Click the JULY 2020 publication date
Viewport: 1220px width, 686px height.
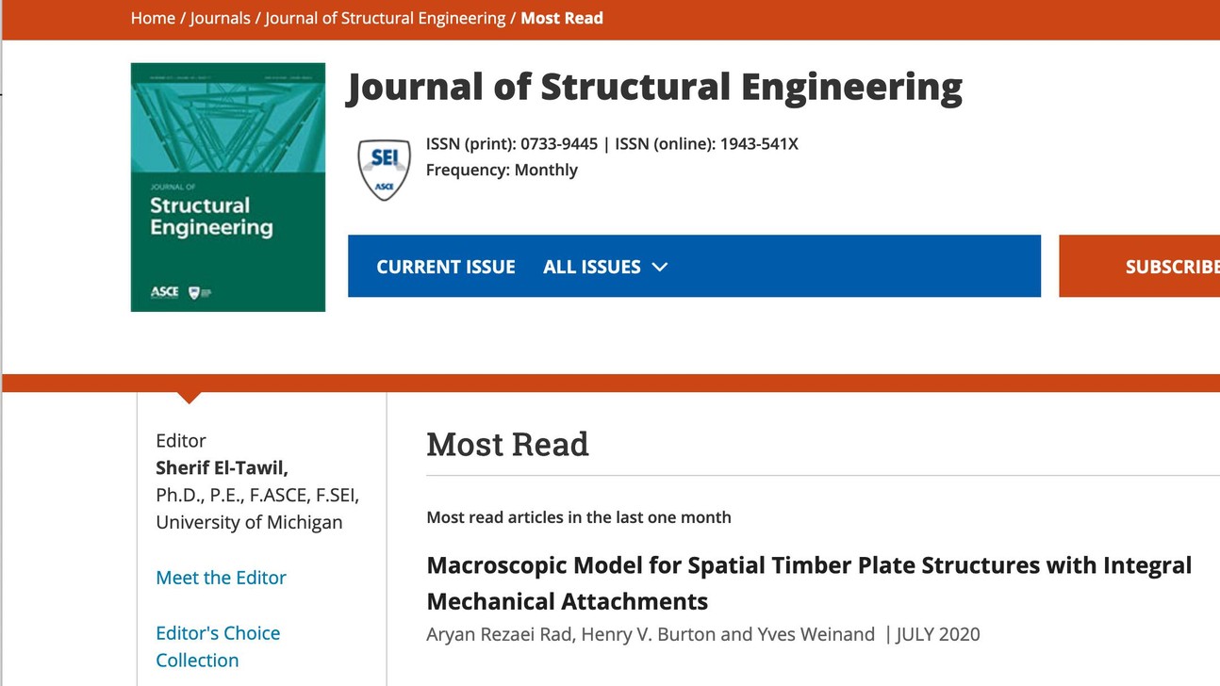click(x=938, y=634)
